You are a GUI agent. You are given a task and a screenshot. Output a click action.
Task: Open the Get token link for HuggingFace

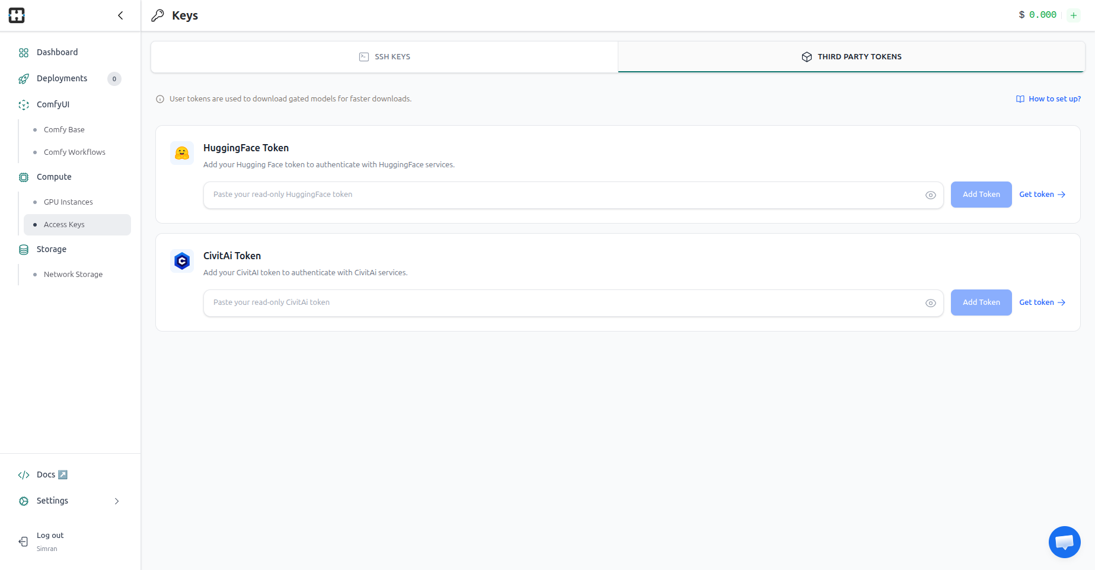(1042, 195)
